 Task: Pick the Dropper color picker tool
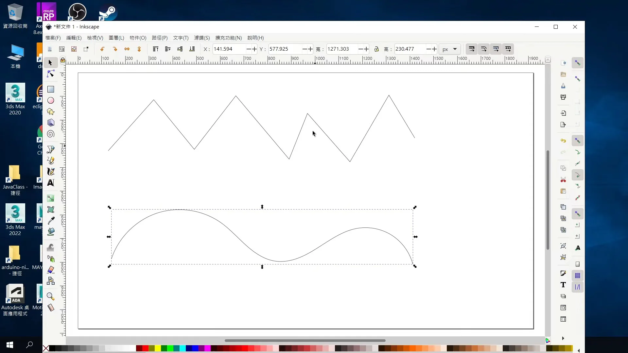(x=50, y=221)
